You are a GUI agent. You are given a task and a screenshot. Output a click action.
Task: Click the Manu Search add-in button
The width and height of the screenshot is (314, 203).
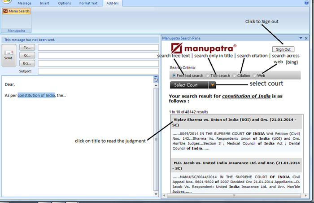point(16,12)
